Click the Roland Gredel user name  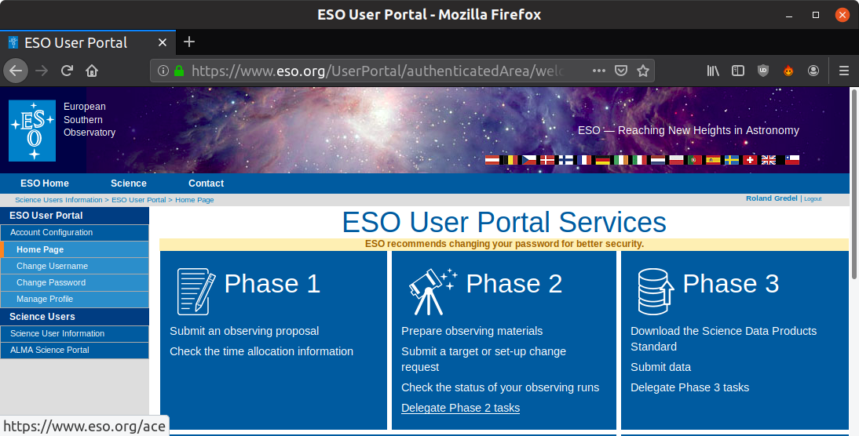pos(771,198)
